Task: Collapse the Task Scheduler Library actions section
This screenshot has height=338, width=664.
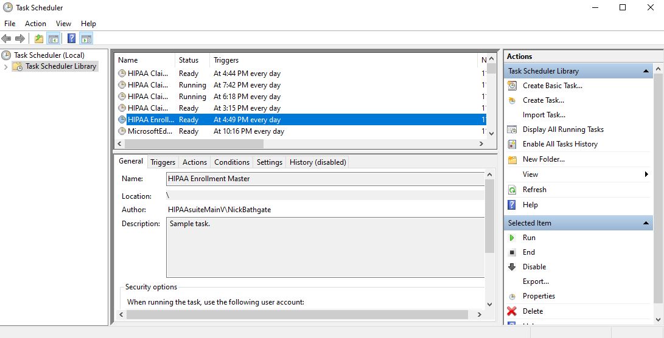Action: 646,71
